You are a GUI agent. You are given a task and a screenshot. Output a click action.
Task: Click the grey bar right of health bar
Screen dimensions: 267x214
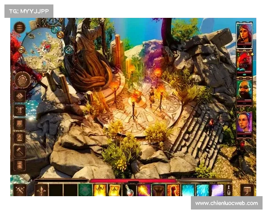[x=205, y=181]
